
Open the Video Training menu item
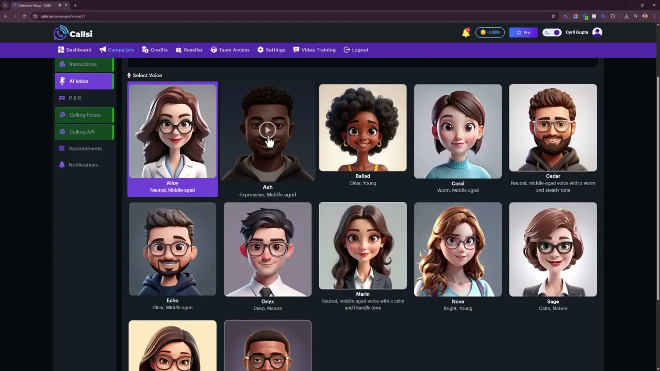[x=315, y=50]
